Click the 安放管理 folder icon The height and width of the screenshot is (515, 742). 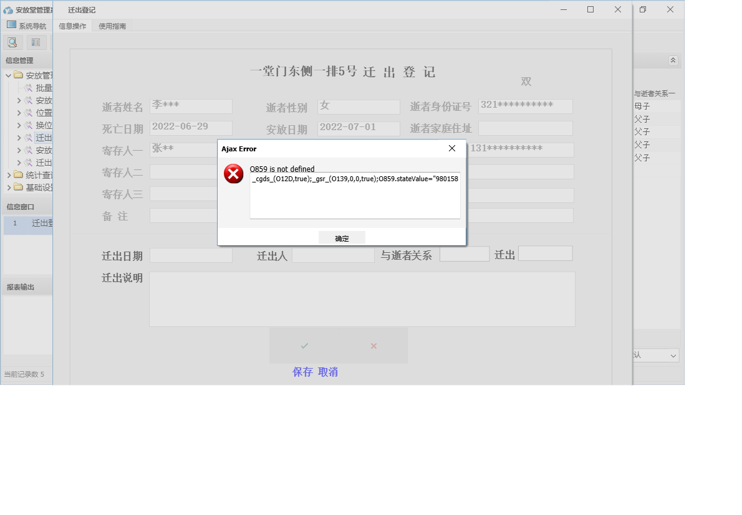(18, 75)
